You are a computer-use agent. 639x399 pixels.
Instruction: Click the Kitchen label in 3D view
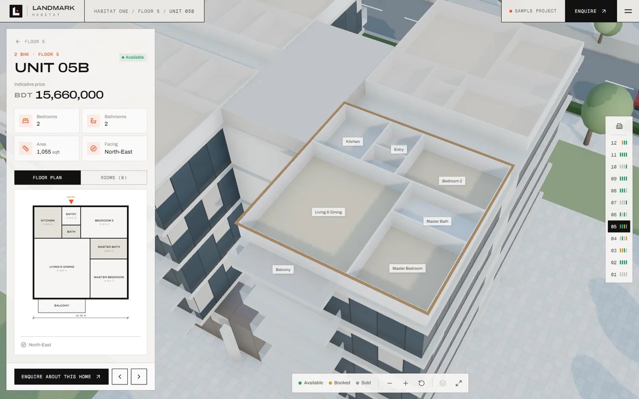(x=353, y=142)
